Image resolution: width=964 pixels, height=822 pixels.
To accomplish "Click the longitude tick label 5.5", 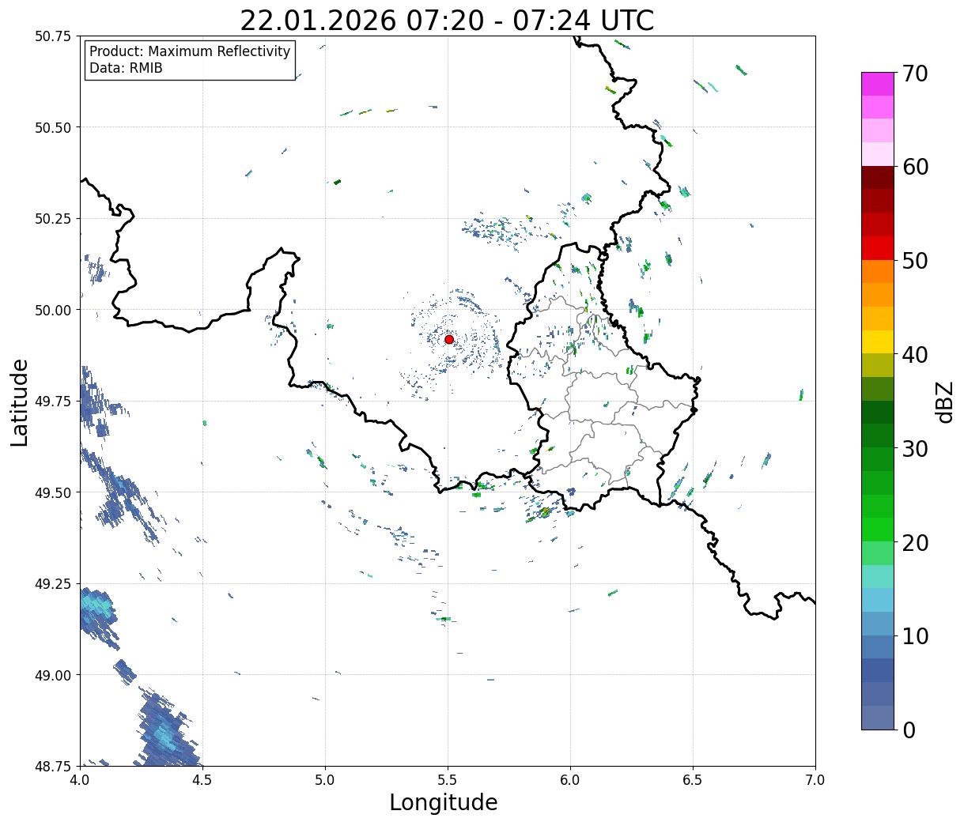I will pos(448,780).
